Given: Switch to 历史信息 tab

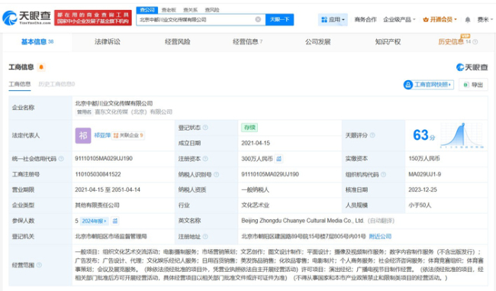Looking at the screenshot, I should pyautogui.click(x=451, y=42).
